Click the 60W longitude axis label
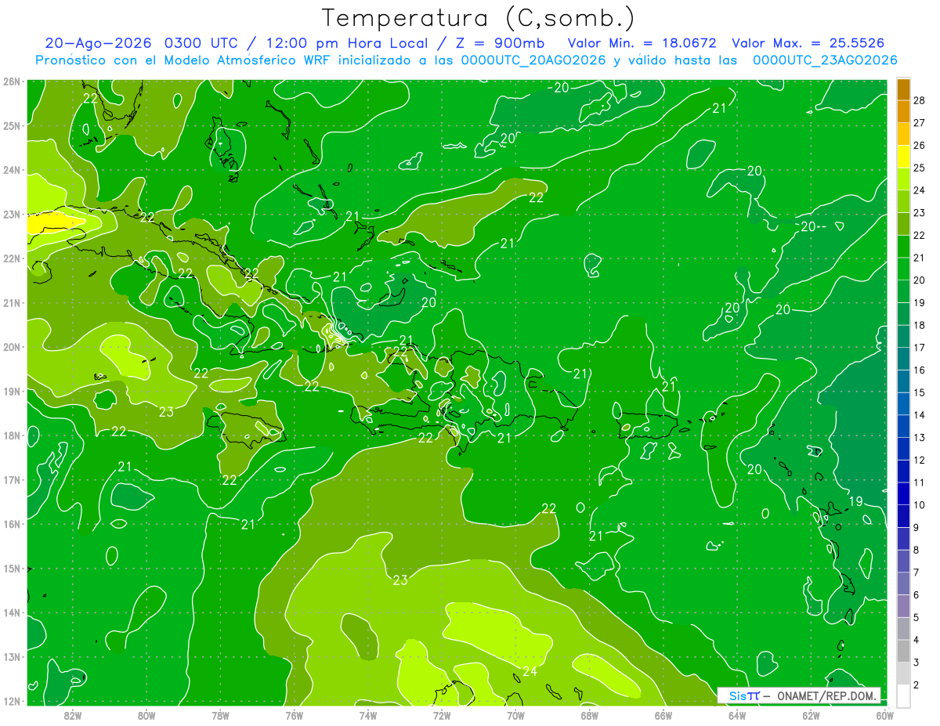Viewport: 940px width, 726px height. [884, 715]
